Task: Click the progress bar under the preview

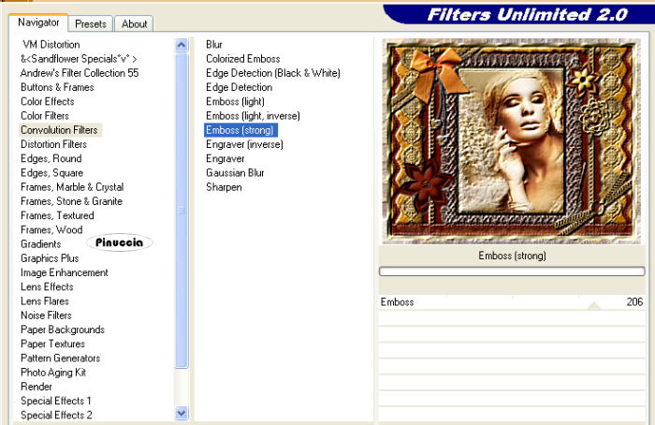Action: pos(512,271)
